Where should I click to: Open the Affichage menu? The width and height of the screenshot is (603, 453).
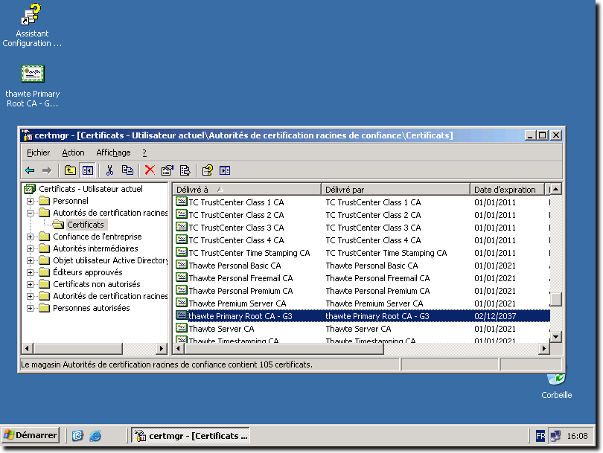pyautogui.click(x=113, y=152)
